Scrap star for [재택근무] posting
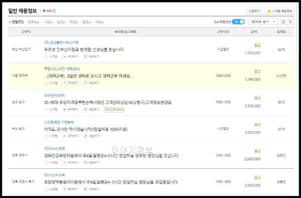 (46, 83)
